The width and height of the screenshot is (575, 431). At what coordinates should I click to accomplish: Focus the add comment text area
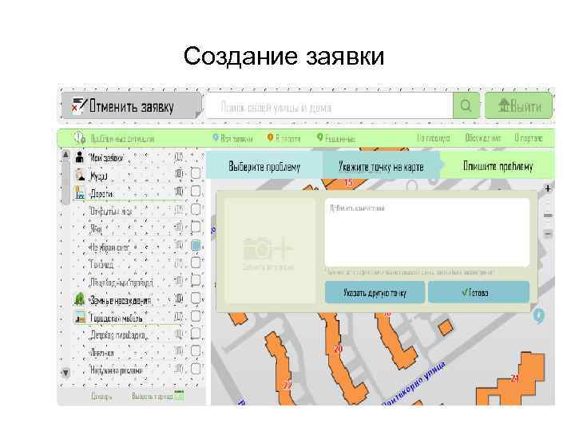click(x=426, y=233)
